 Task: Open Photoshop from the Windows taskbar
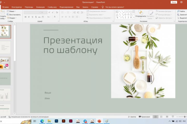[x=56, y=121]
